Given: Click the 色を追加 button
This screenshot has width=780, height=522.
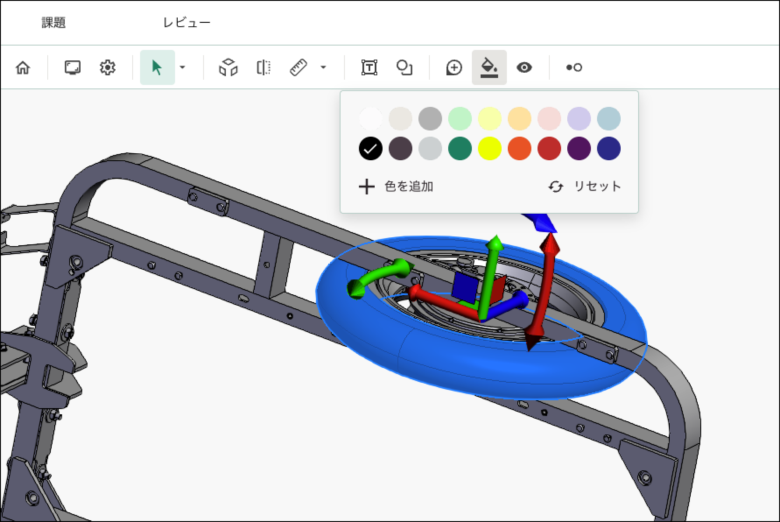Looking at the screenshot, I should click(396, 187).
